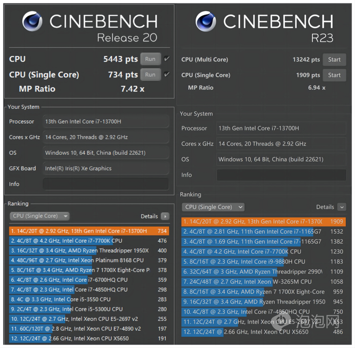The height and width of the screenshot is (348, 355).
Task: Select R20 ranking row Xeon E5-2697 v2 255
Action: point(89,319)
